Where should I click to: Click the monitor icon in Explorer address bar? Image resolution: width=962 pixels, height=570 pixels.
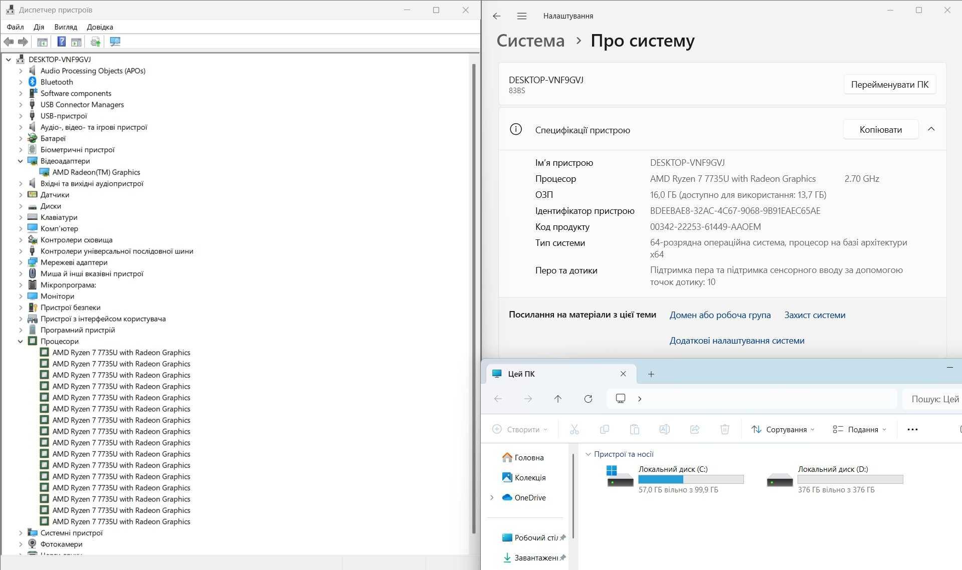tap(621, 399)
